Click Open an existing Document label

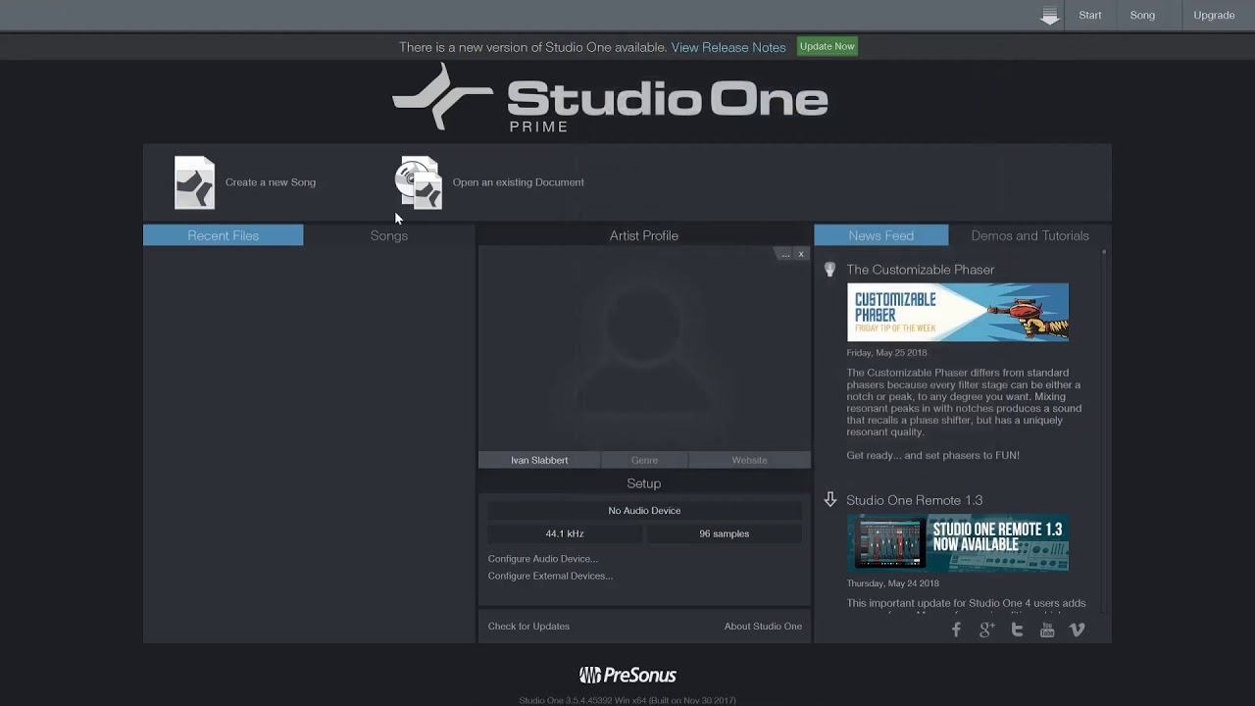[518, 182]
